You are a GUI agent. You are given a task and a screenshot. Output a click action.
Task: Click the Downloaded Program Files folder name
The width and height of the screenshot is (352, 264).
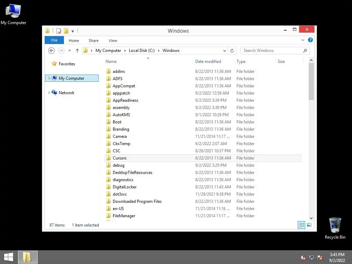tap(137, 201)
